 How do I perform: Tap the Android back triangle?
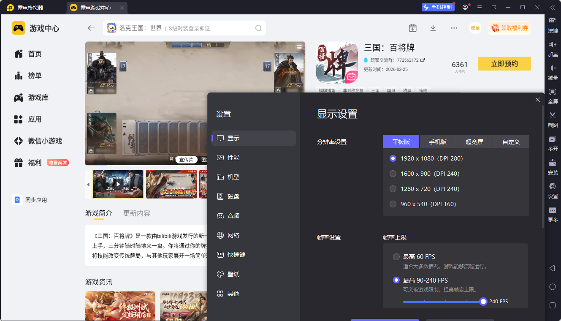pyautogui.click(x=552, y=268)
